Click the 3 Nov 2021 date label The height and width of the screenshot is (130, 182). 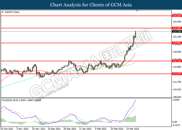[22, 129]
